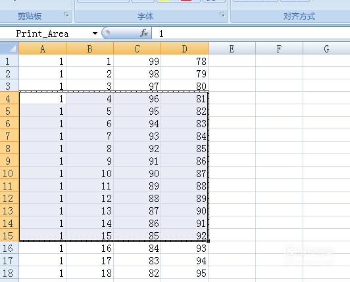Select row 7 header

(9, 136)
